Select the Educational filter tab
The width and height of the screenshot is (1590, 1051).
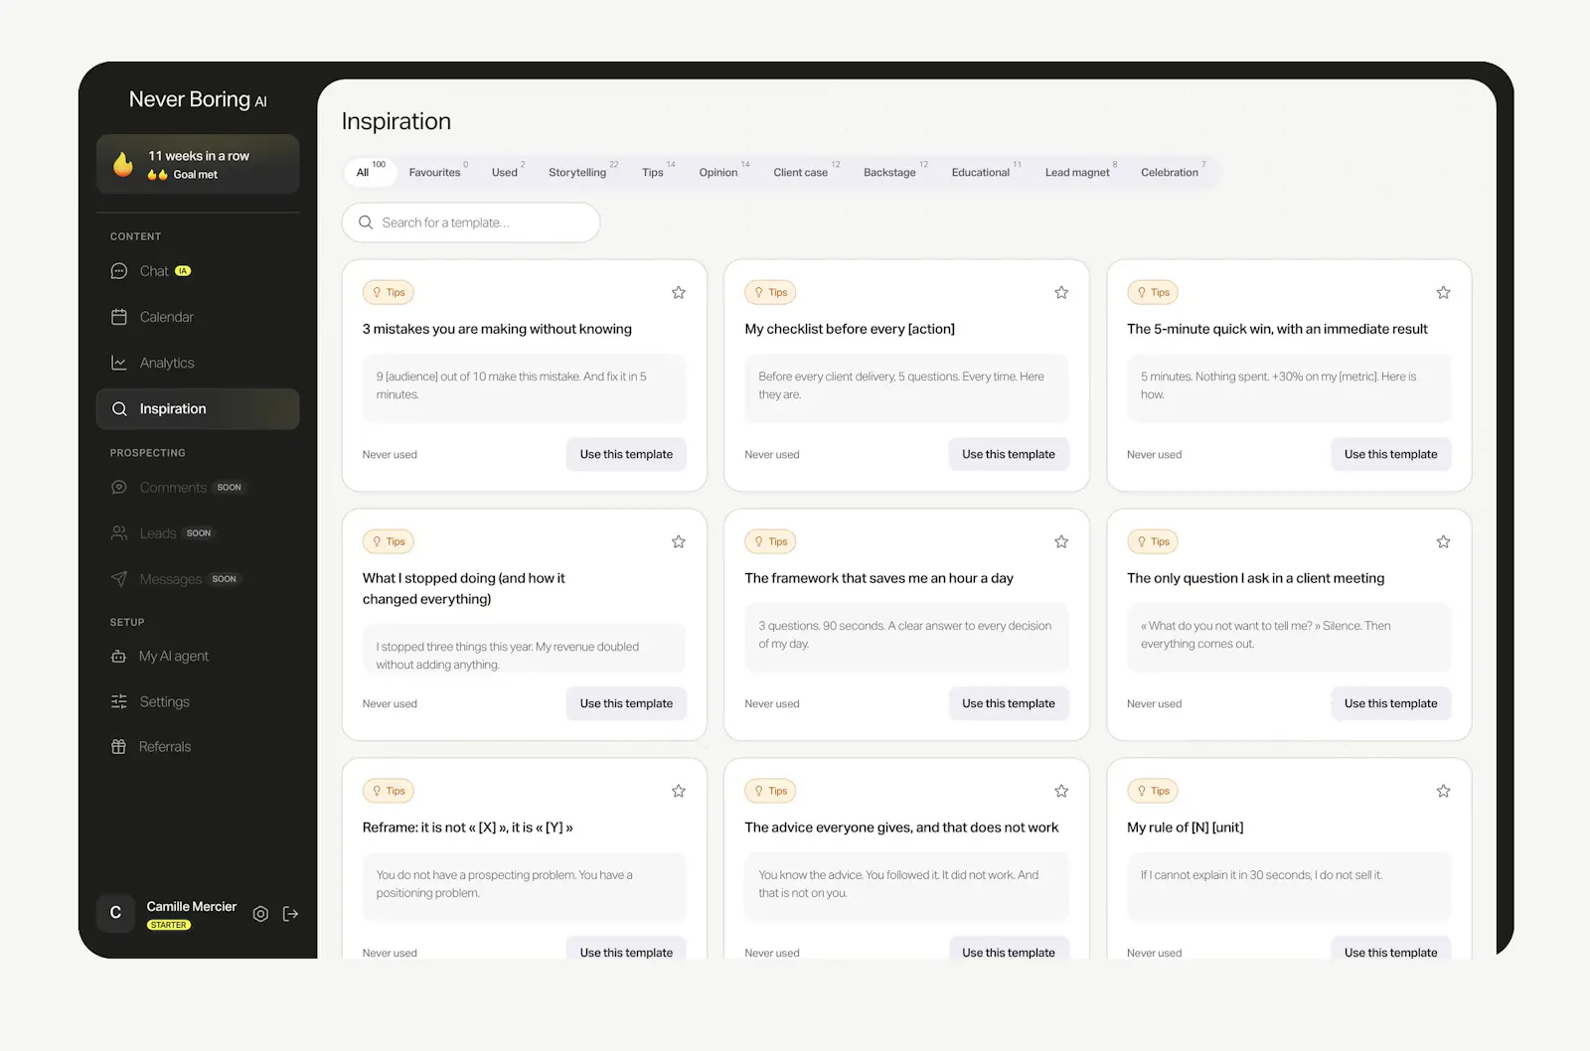coord(985,172)
